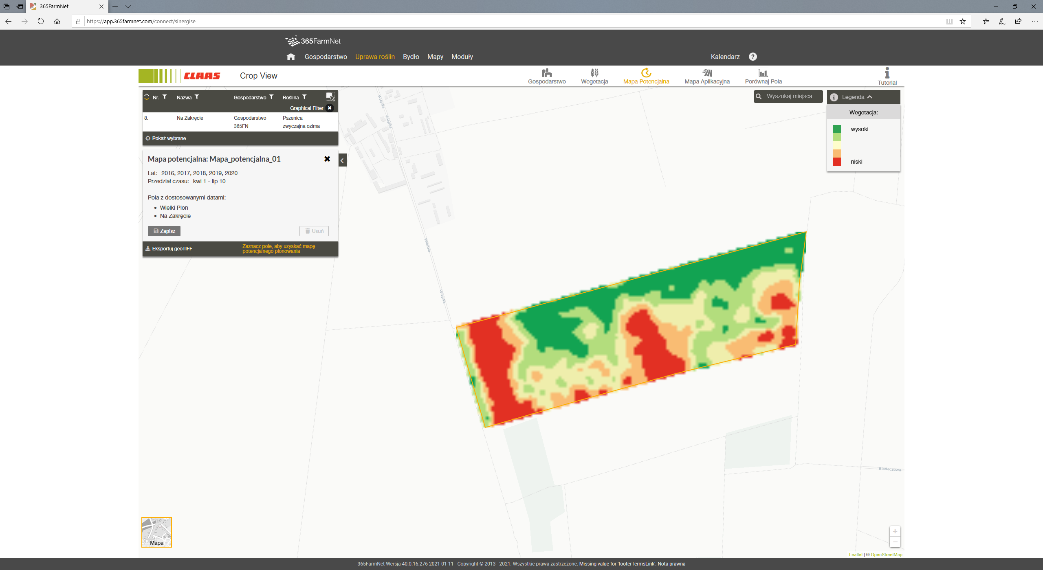Screen dimensions: 1043x570
Task: Open the OpenStreetMap attribution link
Action: click(x=886, y=555)
